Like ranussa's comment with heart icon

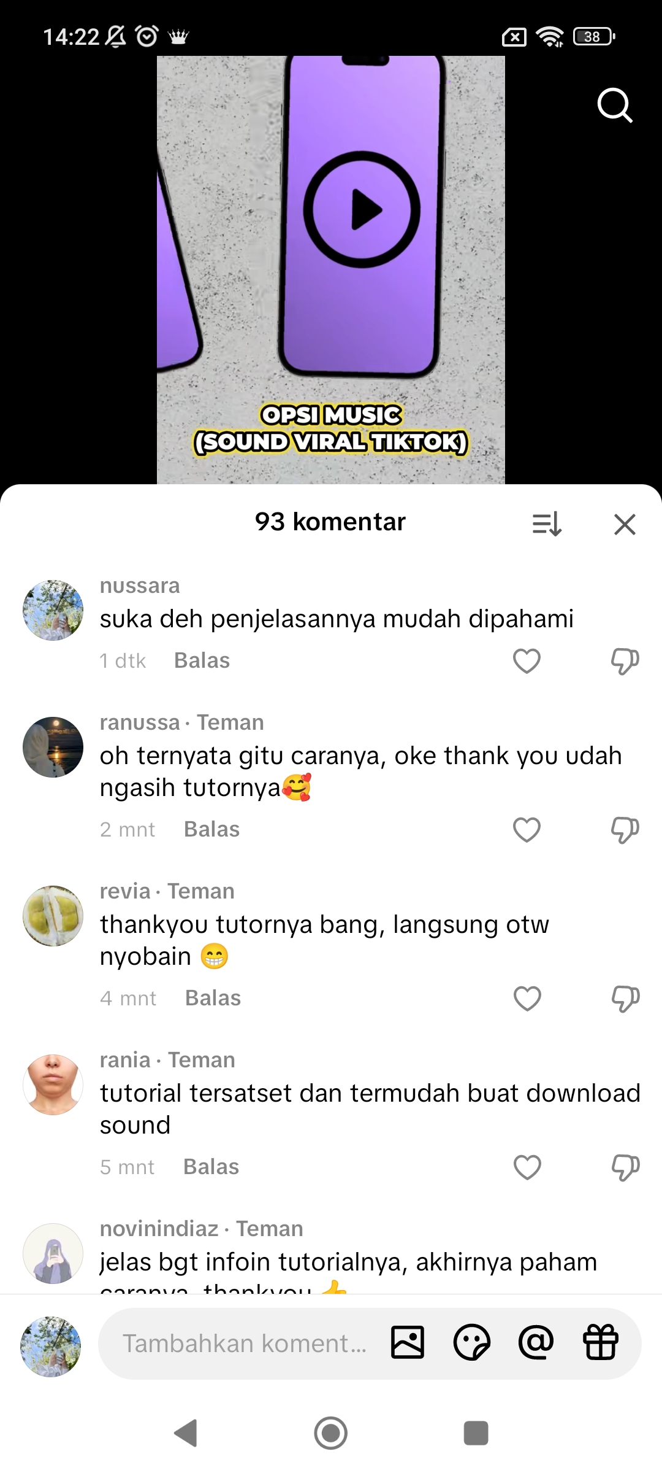[527, 830]
